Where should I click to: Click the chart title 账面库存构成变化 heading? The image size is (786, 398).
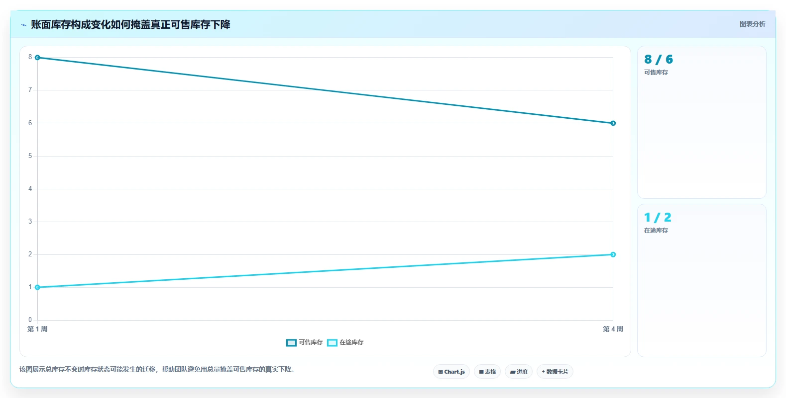click(130, 24)
